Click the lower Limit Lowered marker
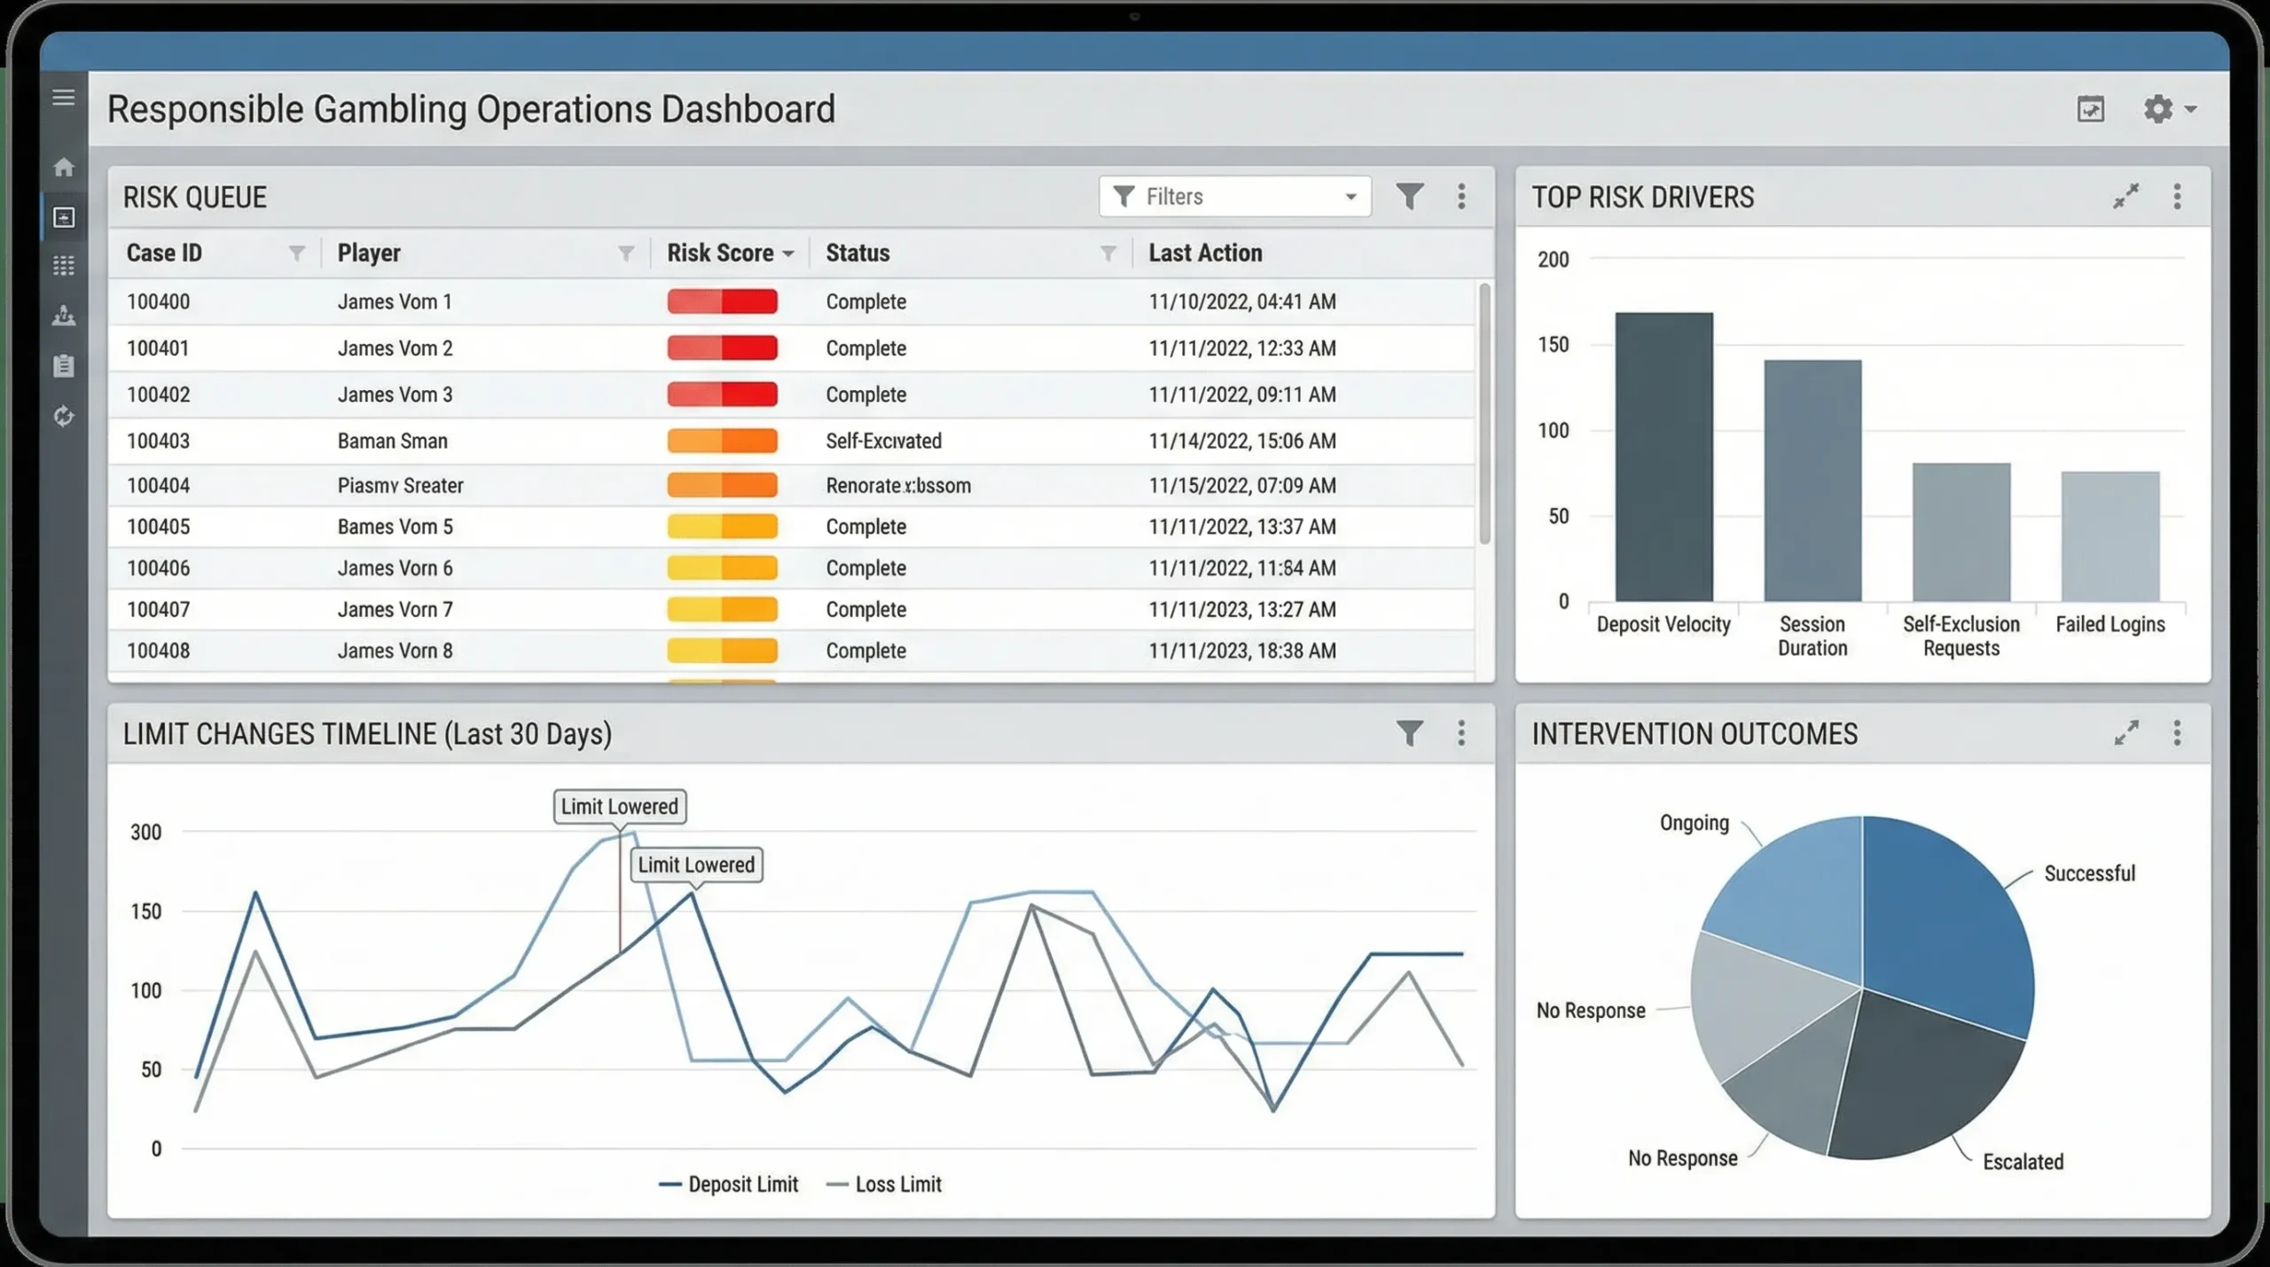The height and width of the screenshot is (1267, 2270). pyautogui.click(x=696, y=864)
